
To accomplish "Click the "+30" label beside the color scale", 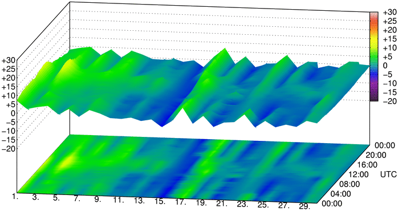I will coord(389,12).
